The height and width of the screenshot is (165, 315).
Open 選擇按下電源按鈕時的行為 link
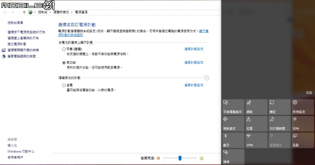26,32
